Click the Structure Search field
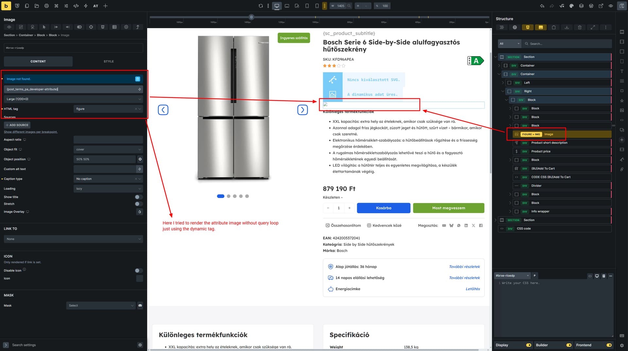This screenshot has width=628, height=351. click(567, 44)
